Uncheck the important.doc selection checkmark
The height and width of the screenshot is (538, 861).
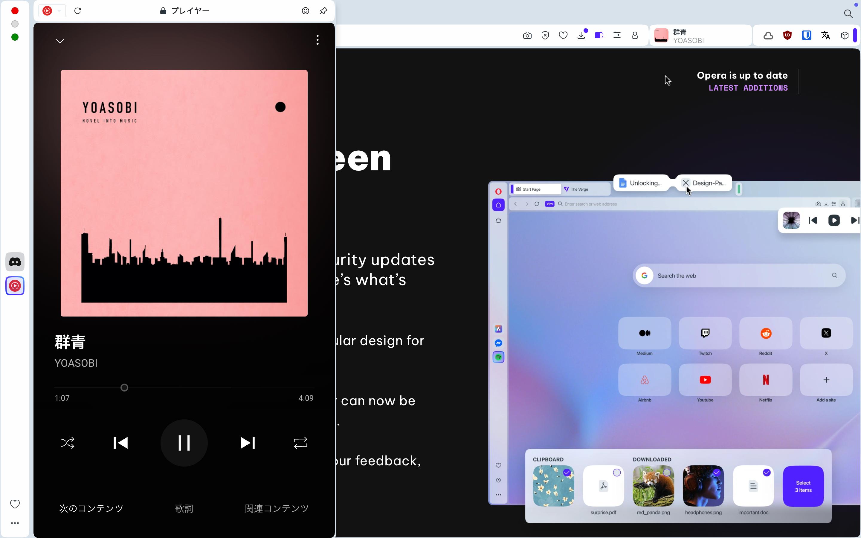pos(767,473)
